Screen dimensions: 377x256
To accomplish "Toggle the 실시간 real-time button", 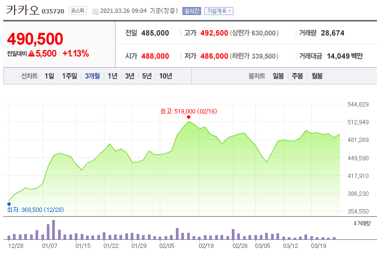I will (191, 11).
